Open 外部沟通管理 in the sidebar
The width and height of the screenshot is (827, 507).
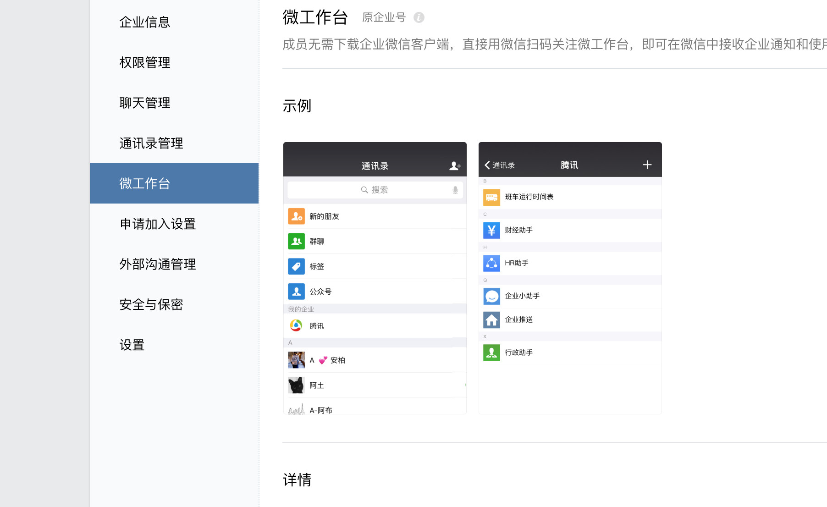click(174, 264)
